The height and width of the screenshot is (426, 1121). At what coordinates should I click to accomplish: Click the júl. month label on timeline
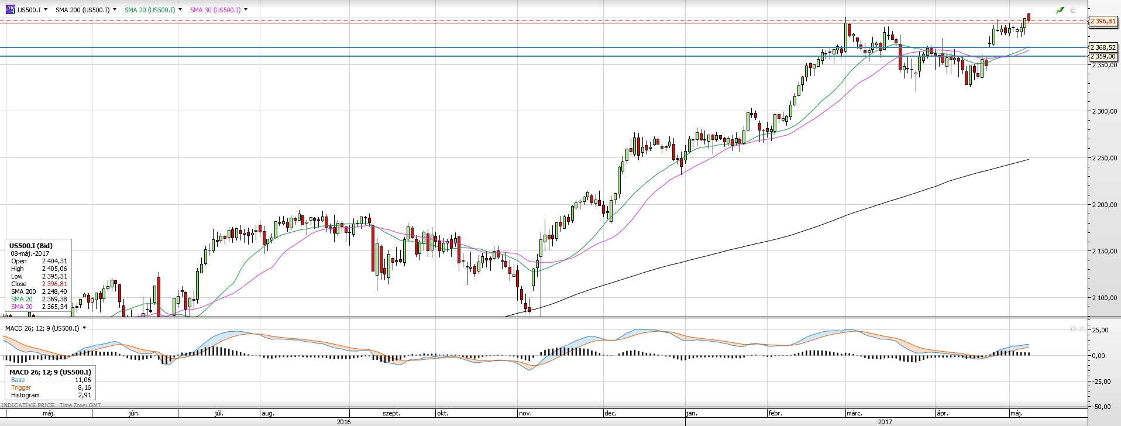[x=219, y=413]
